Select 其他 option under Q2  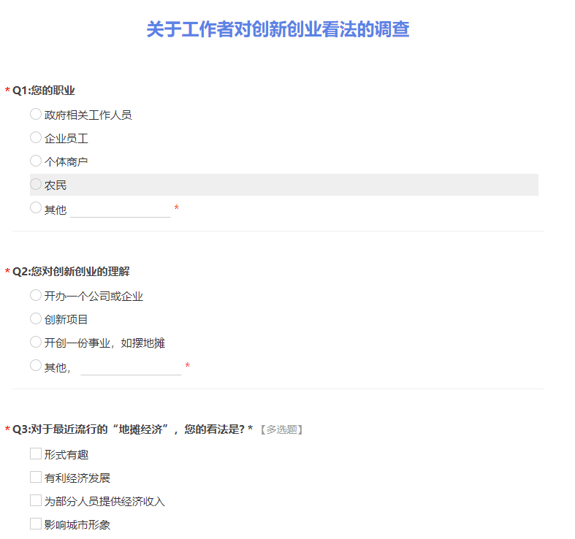coord(36,365)
